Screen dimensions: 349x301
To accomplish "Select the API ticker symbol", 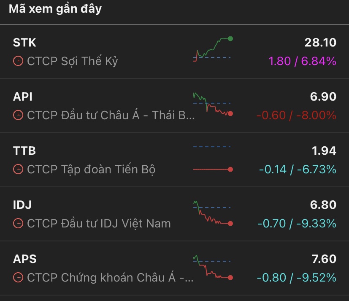I will [23, 97].
